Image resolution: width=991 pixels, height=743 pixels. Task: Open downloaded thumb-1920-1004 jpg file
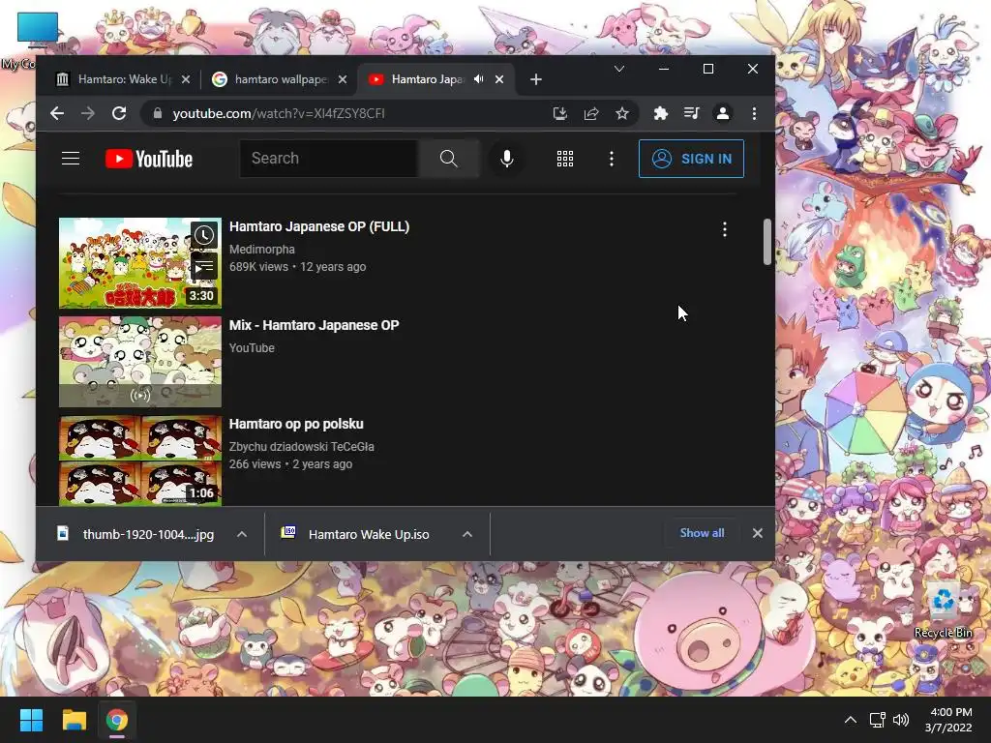135,534
